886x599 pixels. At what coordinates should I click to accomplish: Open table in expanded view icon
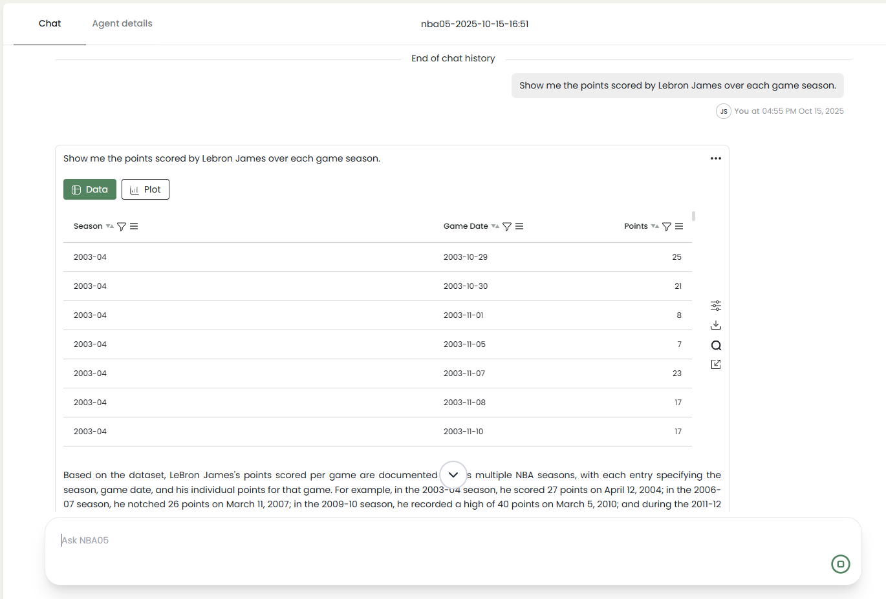click(x=716, y=364)
